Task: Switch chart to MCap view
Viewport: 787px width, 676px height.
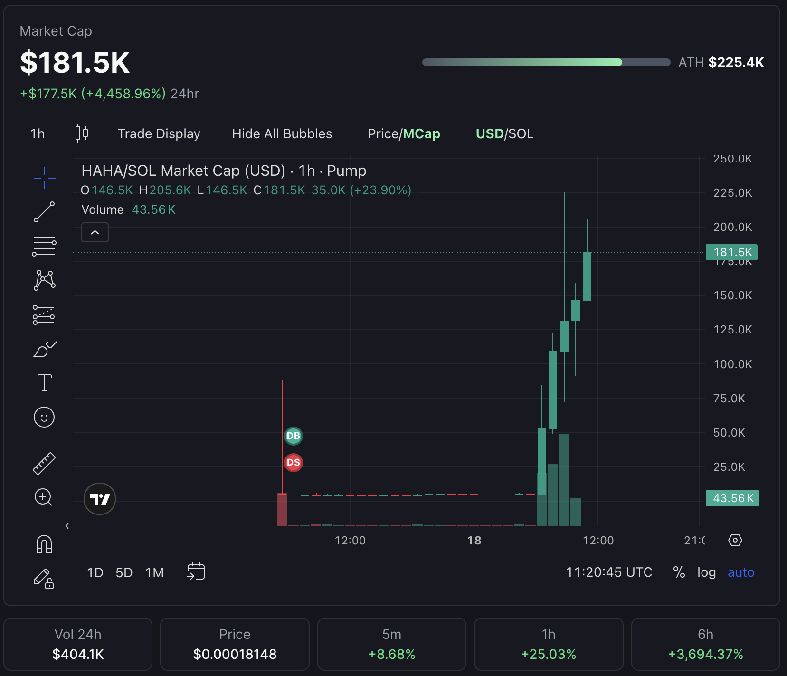Action: tap(422, 134)
